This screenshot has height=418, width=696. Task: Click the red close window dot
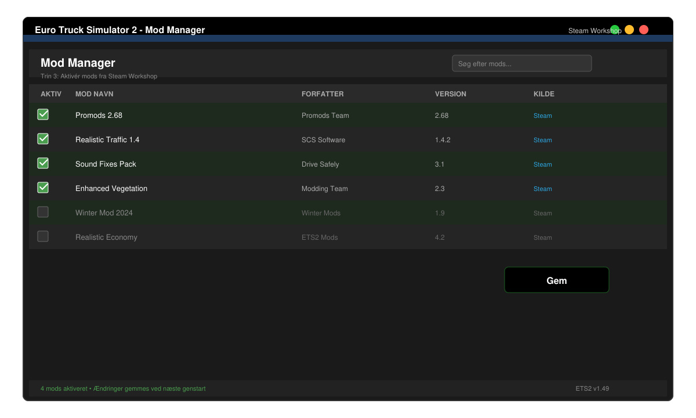click(x=644, y=30)
